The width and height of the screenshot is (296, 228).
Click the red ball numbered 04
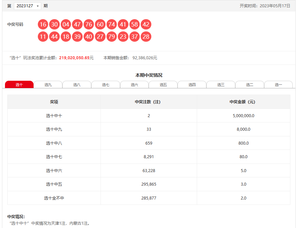66,24
